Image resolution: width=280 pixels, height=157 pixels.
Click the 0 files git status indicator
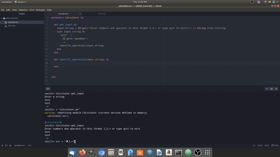click(x=275, y=145)
